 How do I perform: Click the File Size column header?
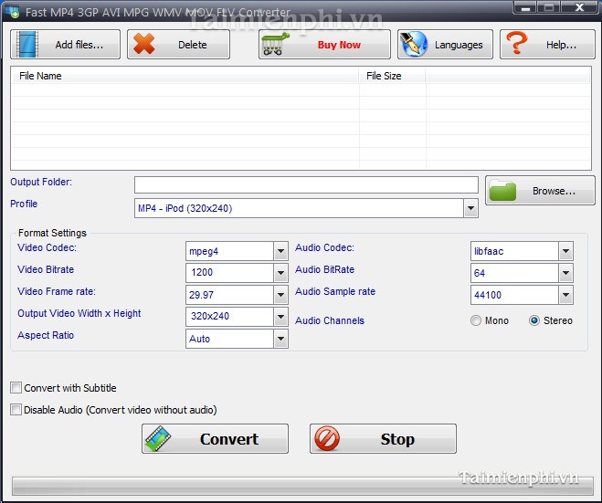pyautogui.click(x=392, y=76)
